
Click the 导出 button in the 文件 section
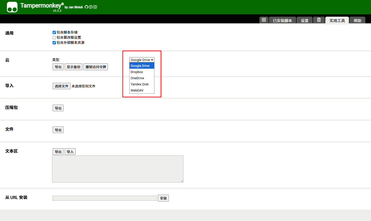point(58,130)
